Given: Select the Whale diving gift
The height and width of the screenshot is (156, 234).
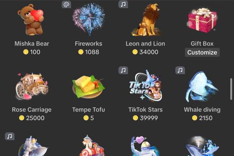Looking at the screenshot, I should pos(202,87).
